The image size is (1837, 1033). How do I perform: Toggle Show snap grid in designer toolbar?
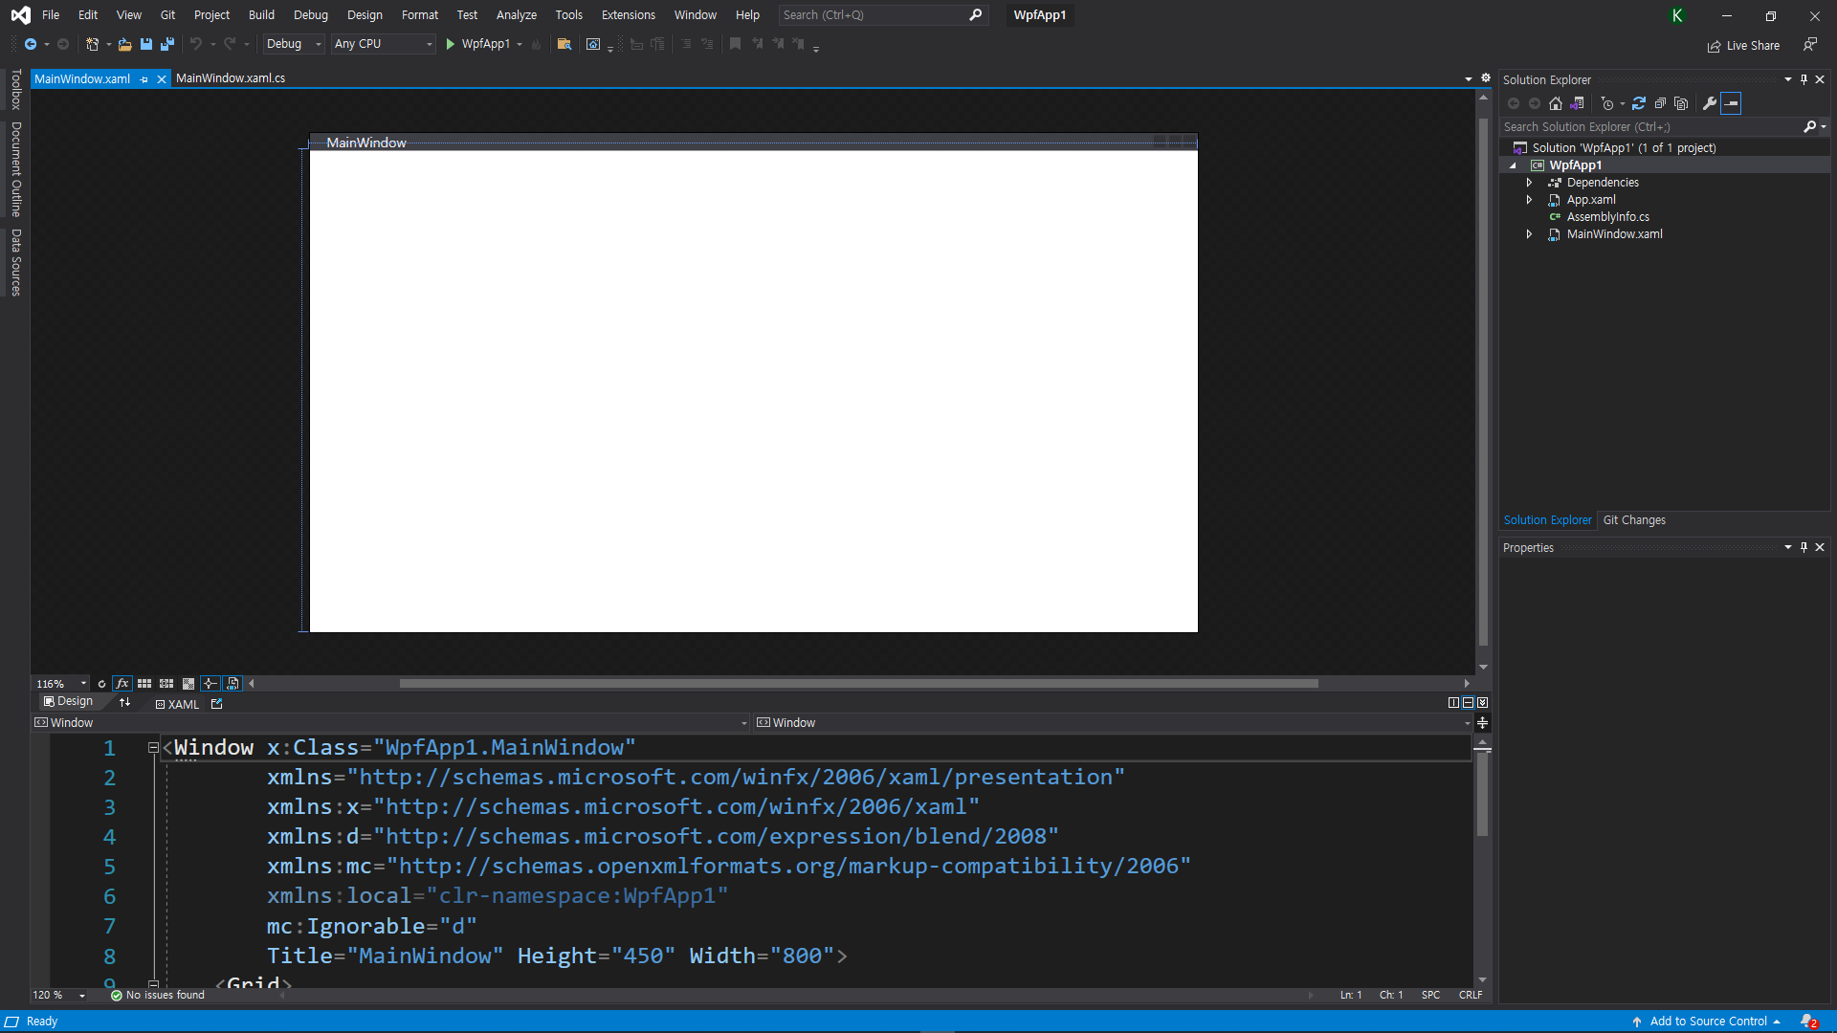pyautogui.click(x=144, y=683)
